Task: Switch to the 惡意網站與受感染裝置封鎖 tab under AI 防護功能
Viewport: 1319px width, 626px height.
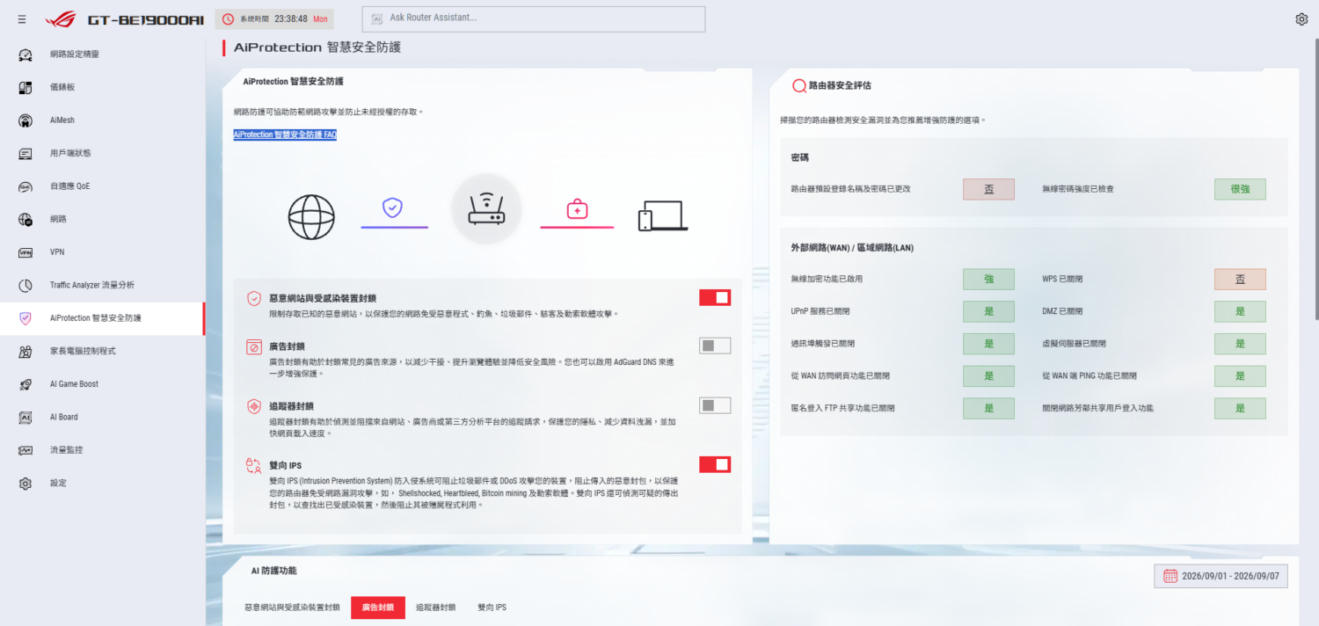Action: 292,608
